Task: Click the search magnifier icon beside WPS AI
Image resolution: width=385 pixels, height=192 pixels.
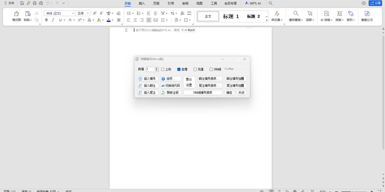Action: tap(270, 3)
